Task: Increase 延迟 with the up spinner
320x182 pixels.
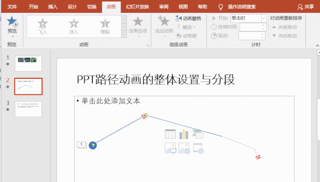Action: coord(262,34)
